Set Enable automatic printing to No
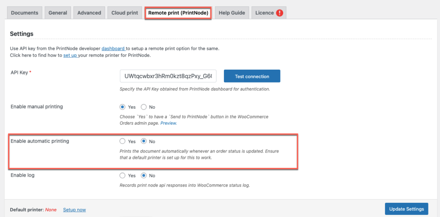Viewport: 440px width, 217px height. pos(144,141)
